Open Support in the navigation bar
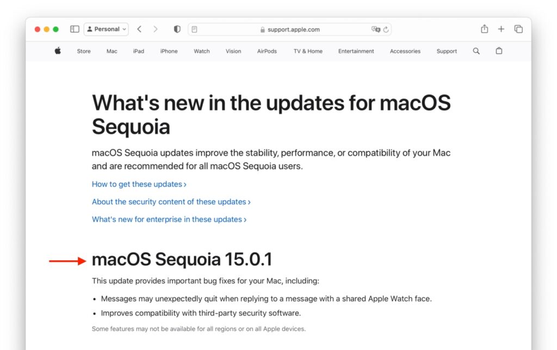The width and height of the screenshot is (557, 350). coord(447,51)
